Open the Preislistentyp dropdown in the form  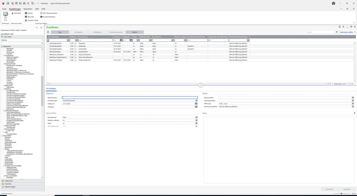pyautogui.click(x=196, y=101)
